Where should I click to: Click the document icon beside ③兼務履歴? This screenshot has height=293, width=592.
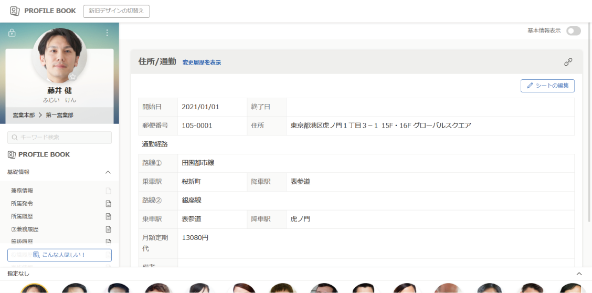pyautogui.click(x=109, y=229)
